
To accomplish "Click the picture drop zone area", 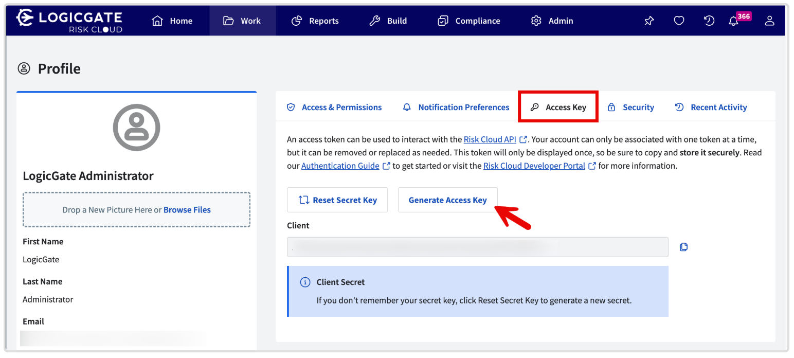I will [136, 210].
